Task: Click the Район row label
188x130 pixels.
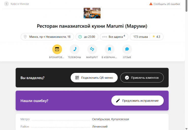Action: click(25, 126)
